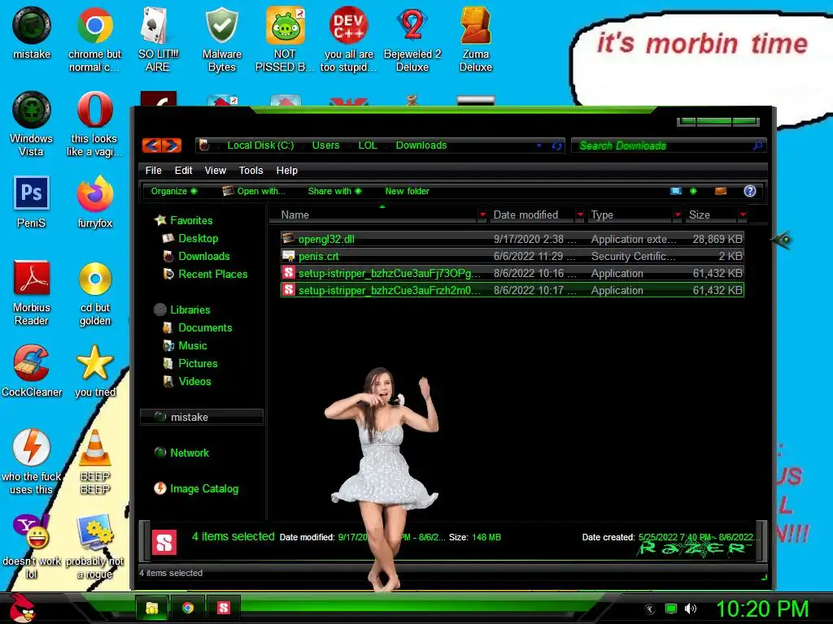The image size is (833, 624).
Task: Create a New folder
Action: 407,191
